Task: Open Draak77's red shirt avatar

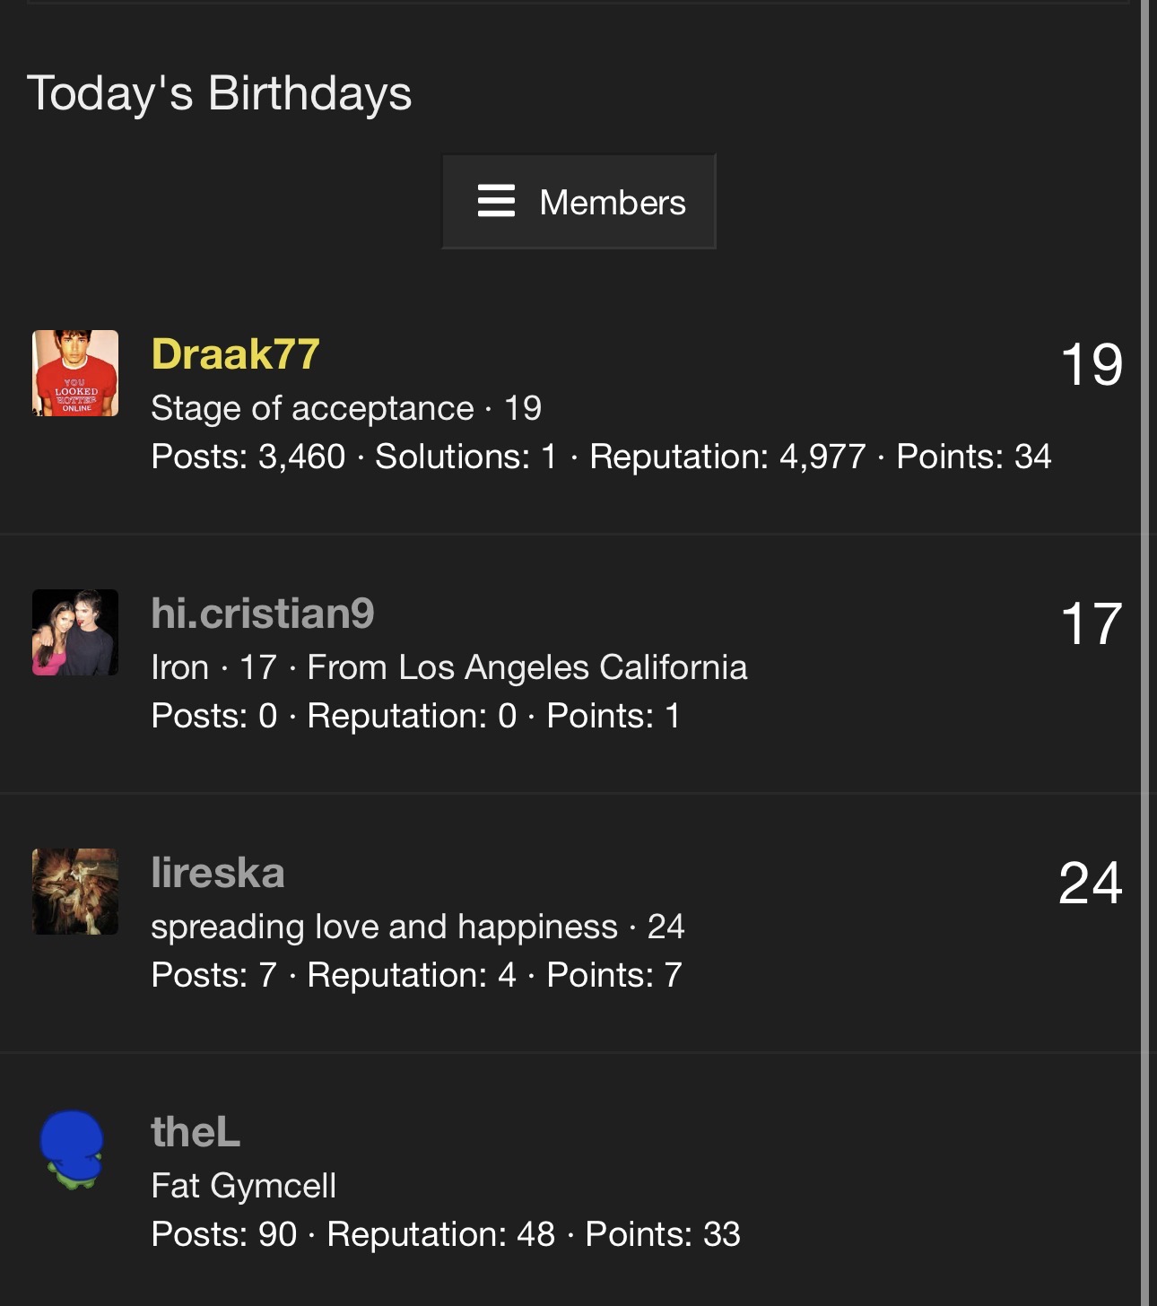Action: (x=75, y=373)
